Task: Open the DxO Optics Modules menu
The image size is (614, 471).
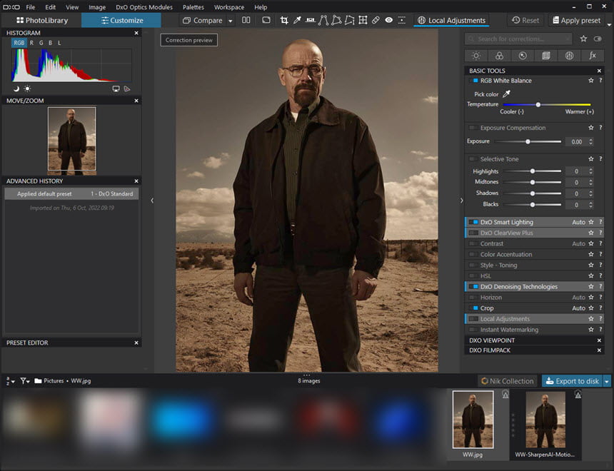Action: [x=144, y=7]
